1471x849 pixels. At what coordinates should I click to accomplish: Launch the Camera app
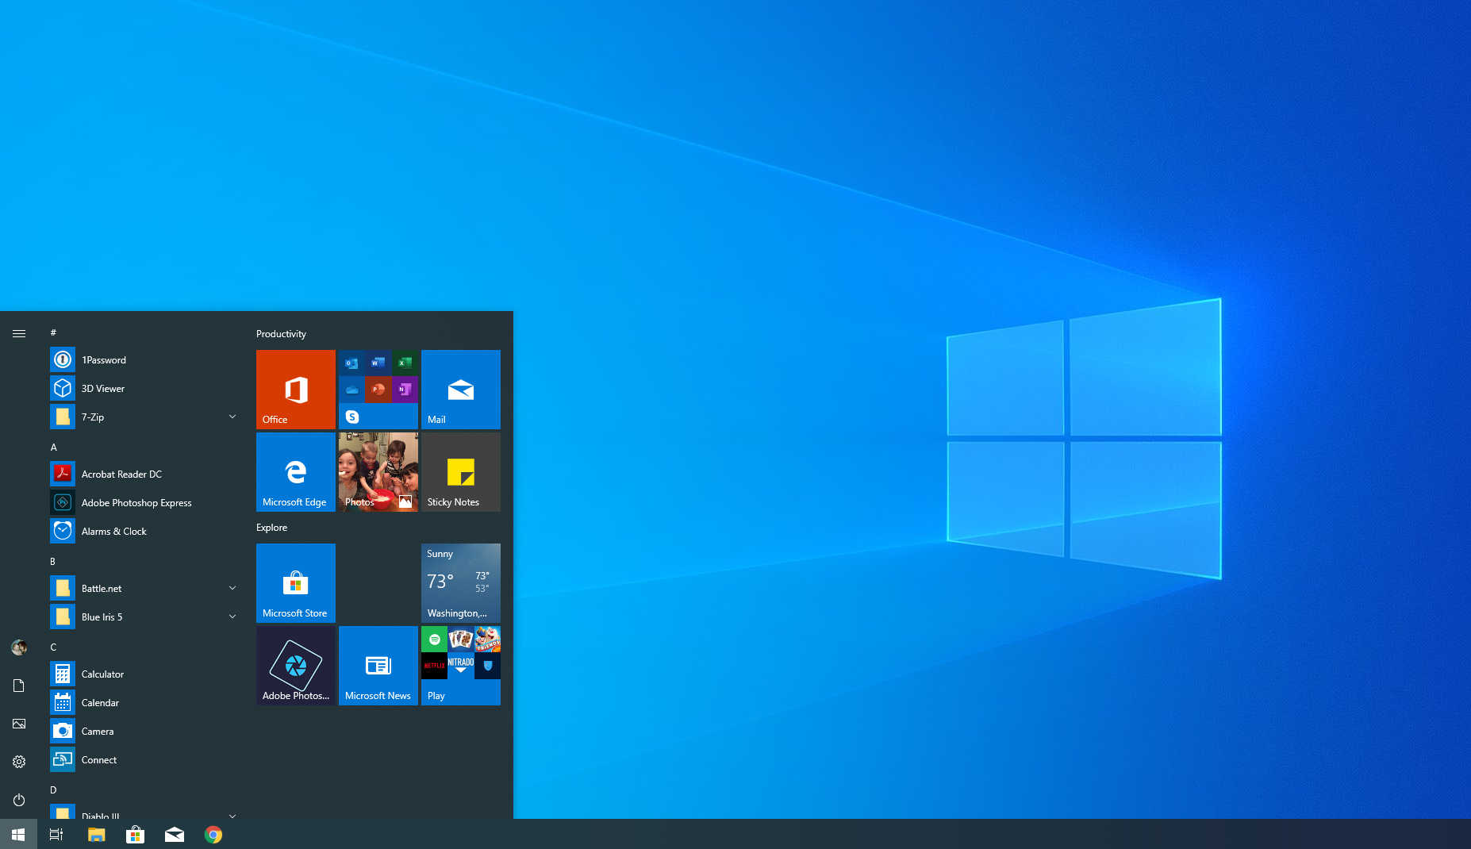tap(97, 731)
